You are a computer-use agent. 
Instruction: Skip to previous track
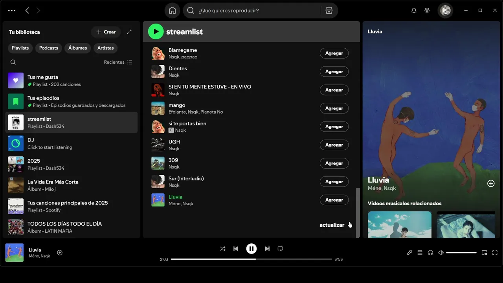tap(236, 249)
